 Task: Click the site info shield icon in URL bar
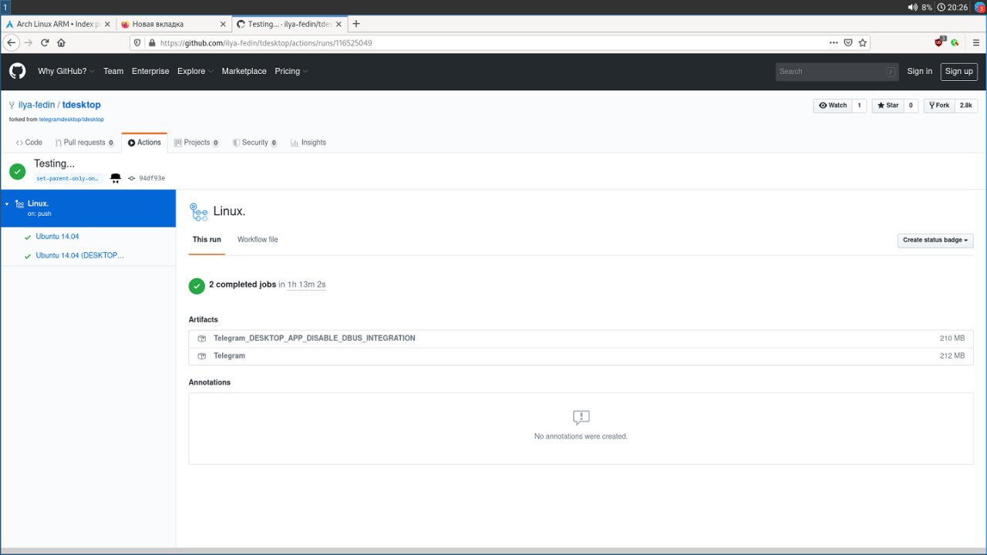[137, 43]
